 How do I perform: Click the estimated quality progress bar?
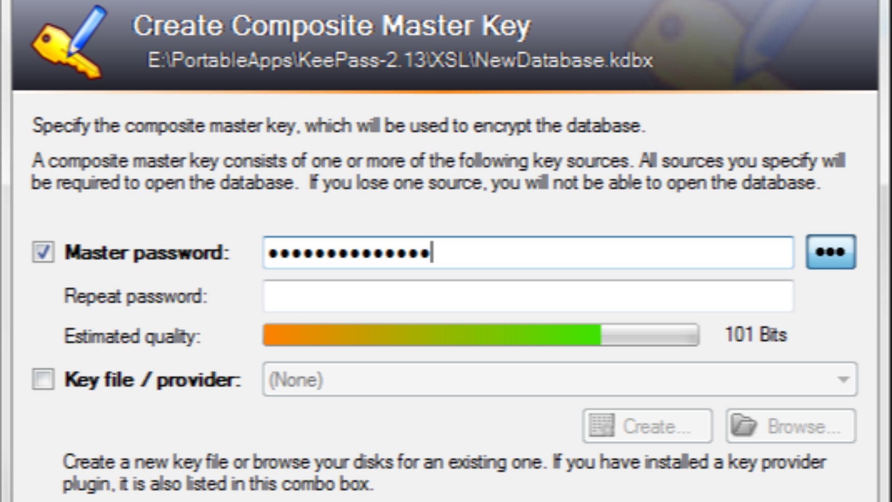481,335
